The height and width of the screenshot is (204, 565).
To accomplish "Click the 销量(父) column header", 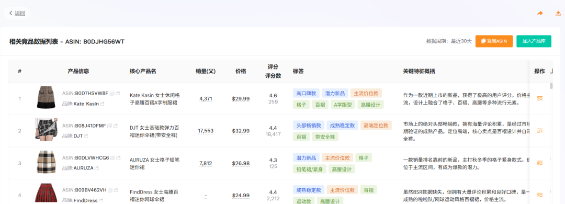I will pos(206,71).
